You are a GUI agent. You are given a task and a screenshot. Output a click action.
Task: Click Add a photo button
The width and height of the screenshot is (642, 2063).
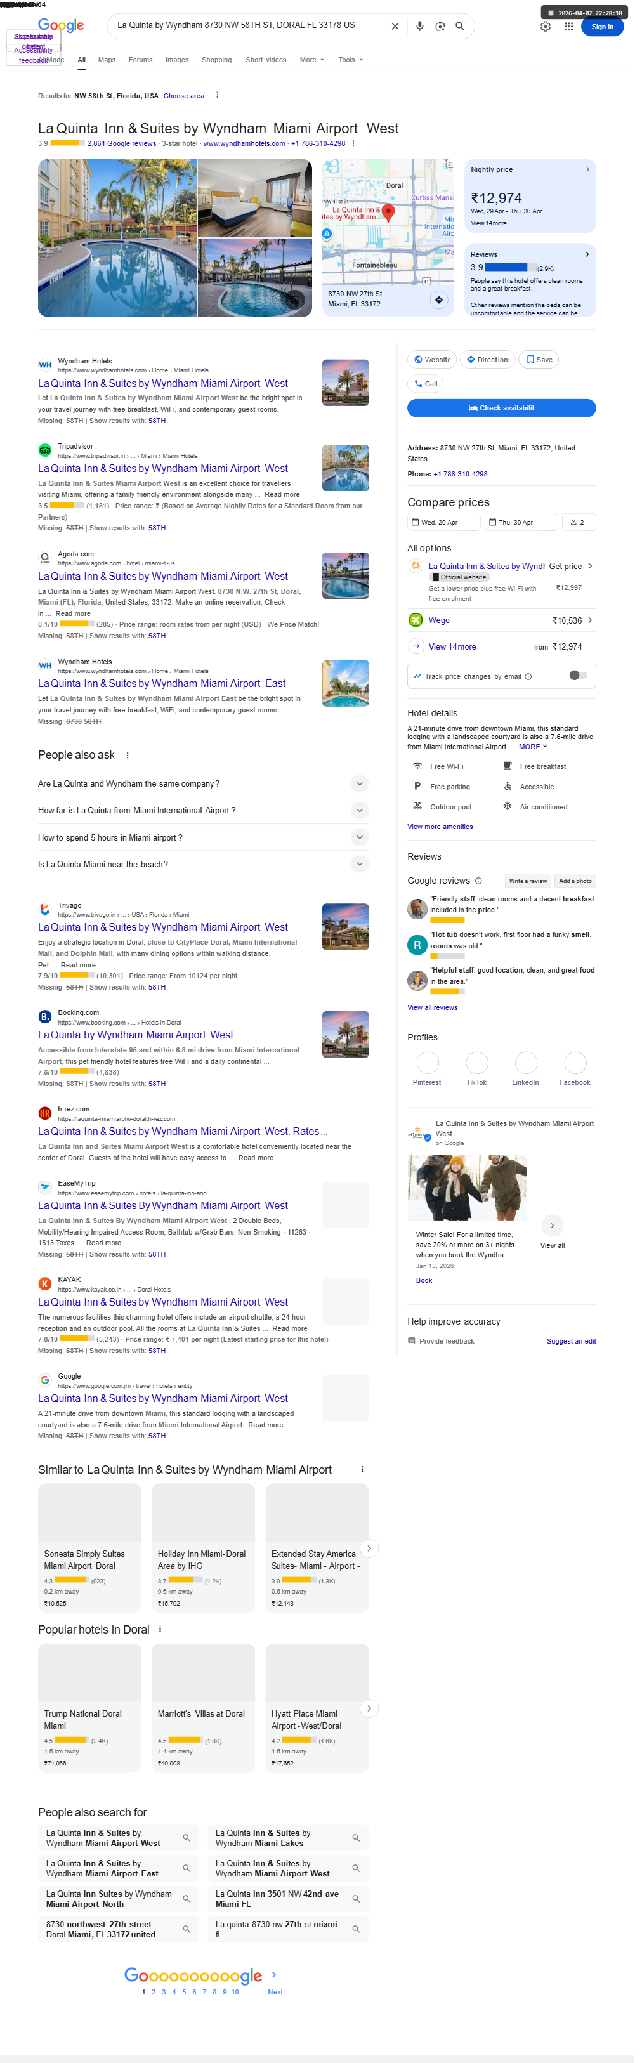pos(575,880)
